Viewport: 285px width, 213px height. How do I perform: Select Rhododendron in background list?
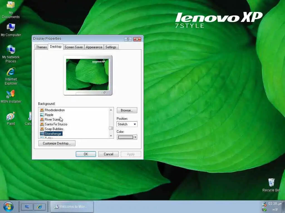click(55, 110)
